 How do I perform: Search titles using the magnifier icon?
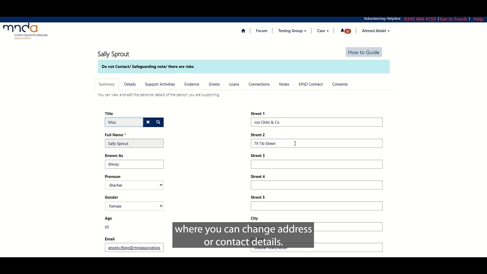(x=158, y=122)
